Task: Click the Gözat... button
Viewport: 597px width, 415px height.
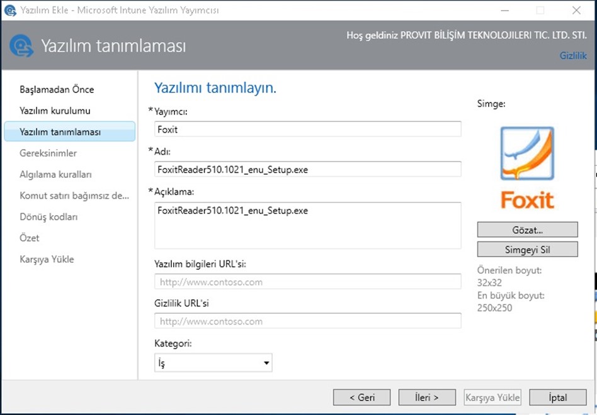Action: pos(527,230)
